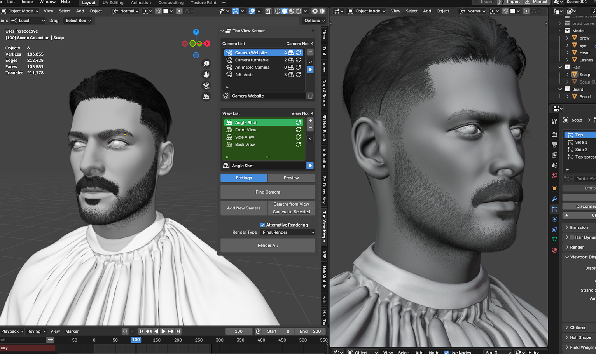Open Object Mode dropdown in left viewport
The image size is (596, 354).
click(19, 11)
